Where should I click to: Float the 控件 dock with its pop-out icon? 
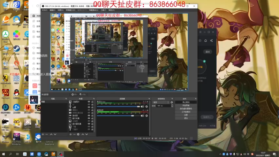pyautogui.click(x=196, y=99)
